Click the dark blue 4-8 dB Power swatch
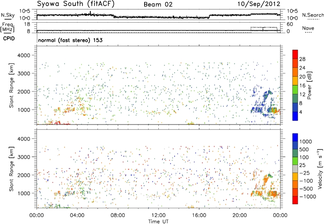 (295, 108)
